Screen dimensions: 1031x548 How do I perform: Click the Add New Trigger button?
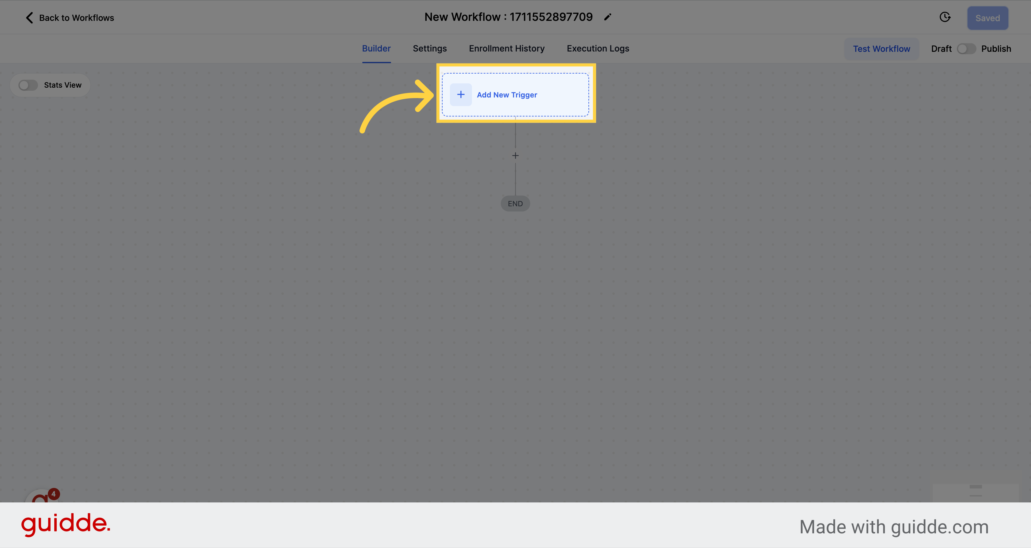515,95
